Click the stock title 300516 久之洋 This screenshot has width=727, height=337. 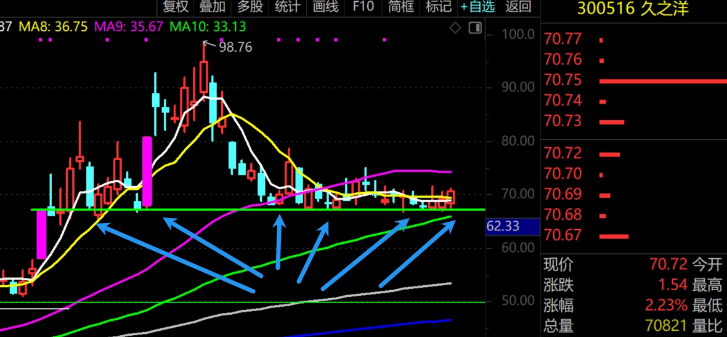pyautogui.click(x=632, y=9)
